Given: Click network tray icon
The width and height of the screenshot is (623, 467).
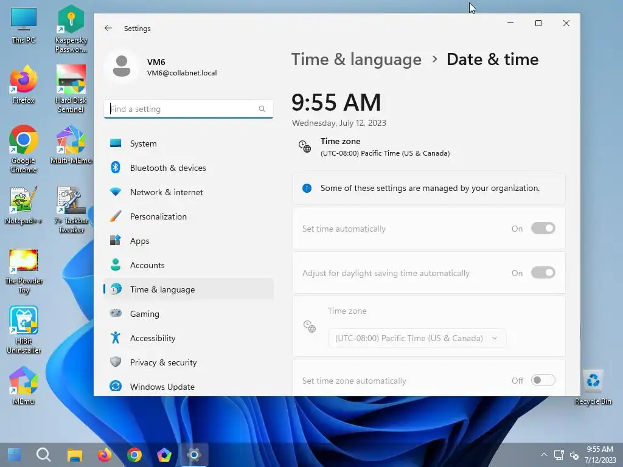Looking at the screenshot, I should 559,455.
